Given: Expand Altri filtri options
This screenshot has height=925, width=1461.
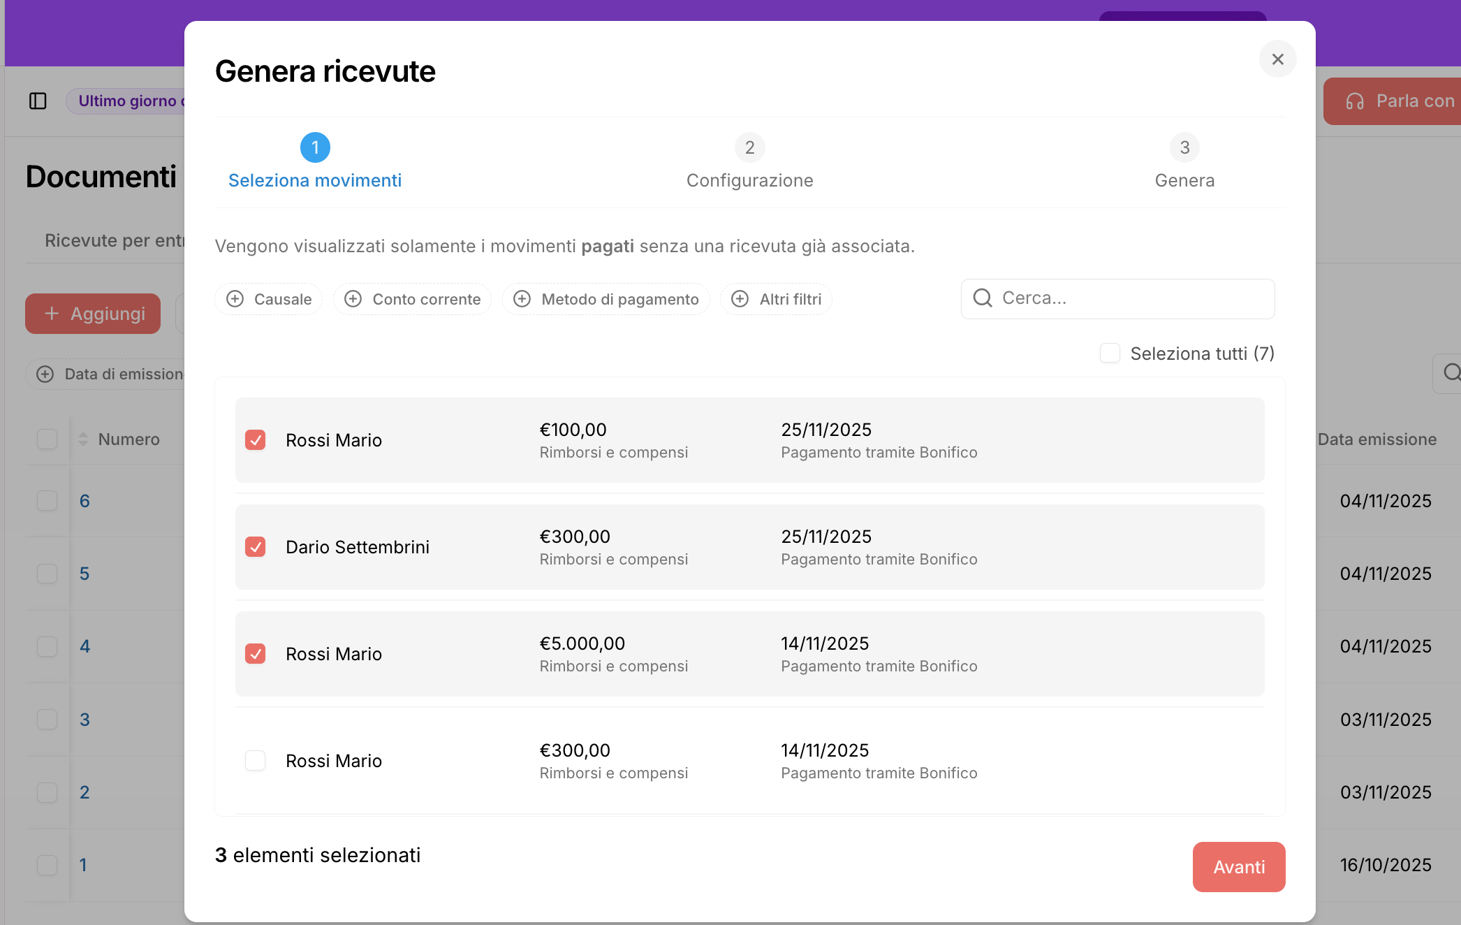Looking at the screenshot, I should (776, 299).
